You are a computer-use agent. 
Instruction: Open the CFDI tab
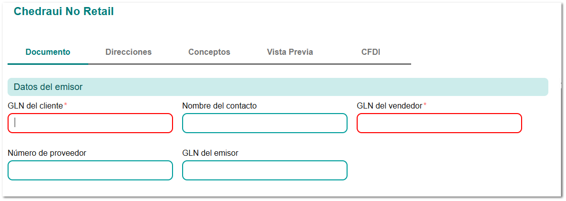pyautogui.click(x=371, y=52)
